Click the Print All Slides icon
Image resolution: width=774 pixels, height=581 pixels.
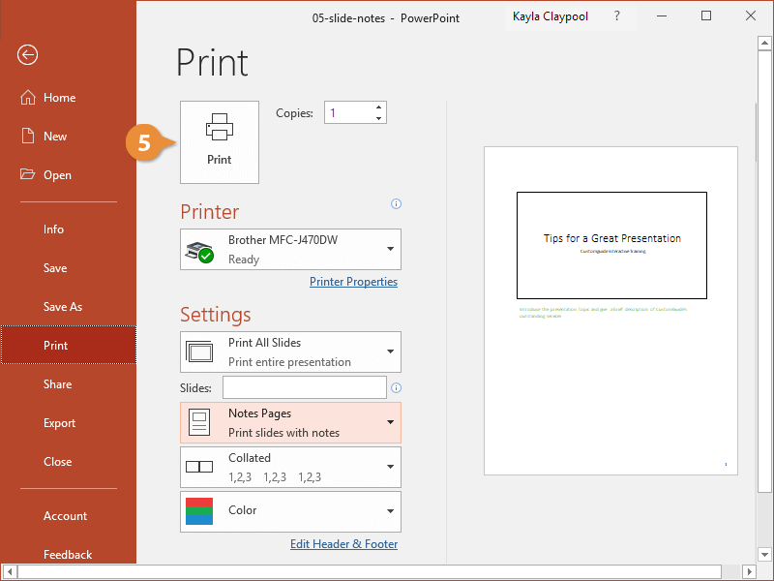point(199,352)
